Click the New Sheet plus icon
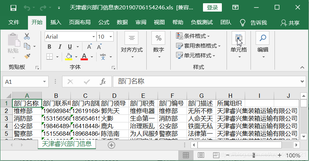Image resolution: width=309 pixels, height=161 pixels. [x=111, y=145]
